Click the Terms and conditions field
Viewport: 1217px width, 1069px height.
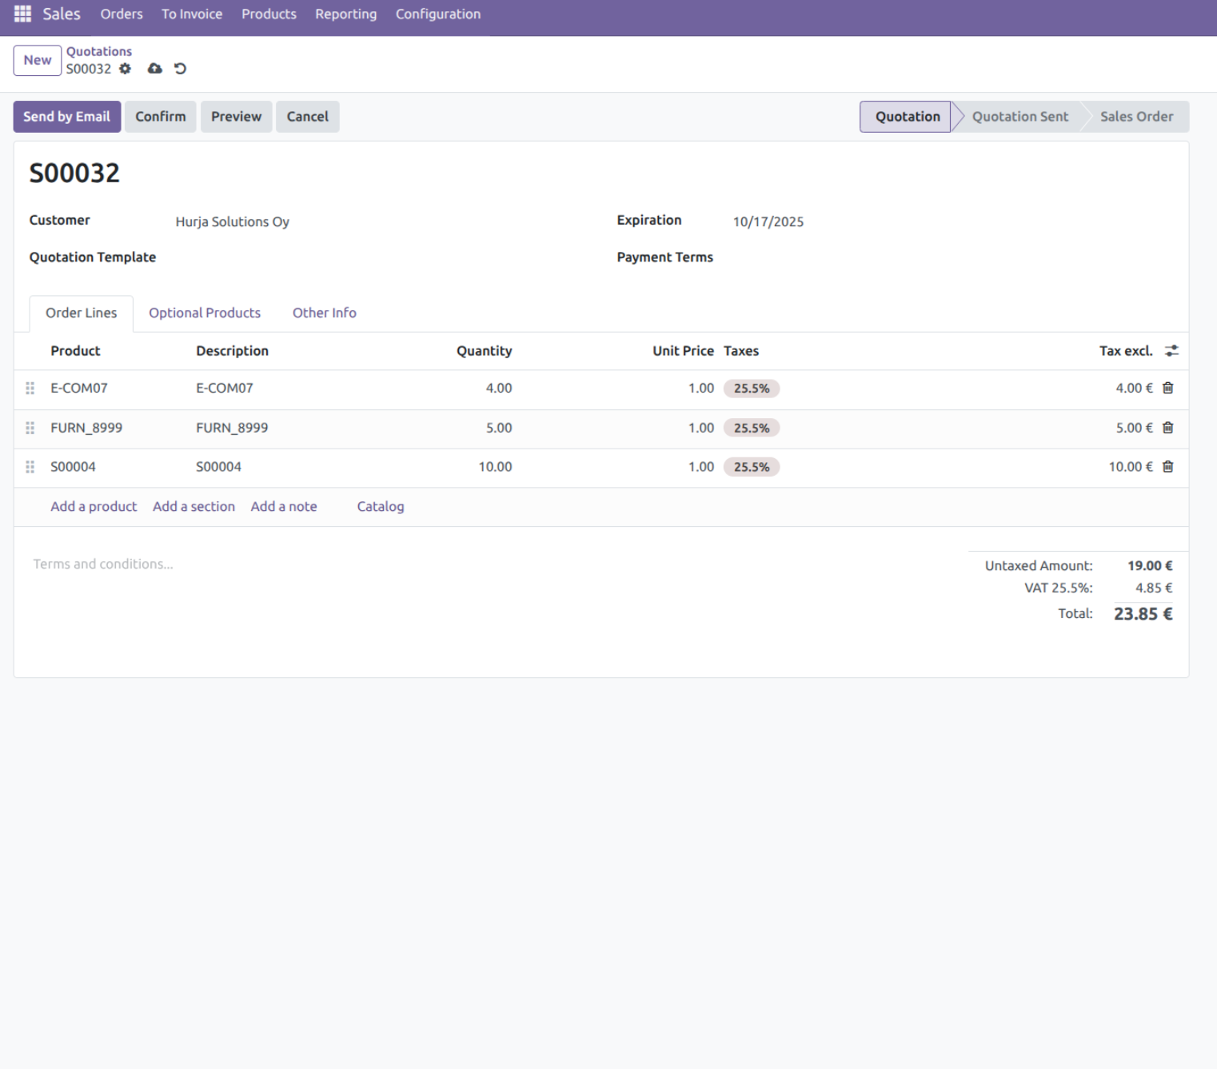(x=103, y=564)
